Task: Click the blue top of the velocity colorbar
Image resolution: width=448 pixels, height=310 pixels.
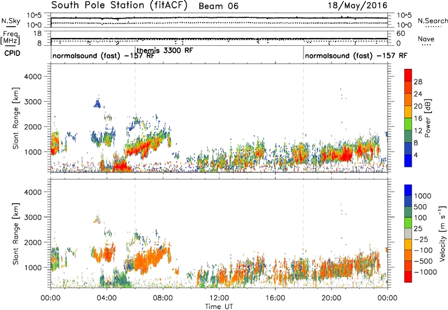Action: tap(408, 190)
